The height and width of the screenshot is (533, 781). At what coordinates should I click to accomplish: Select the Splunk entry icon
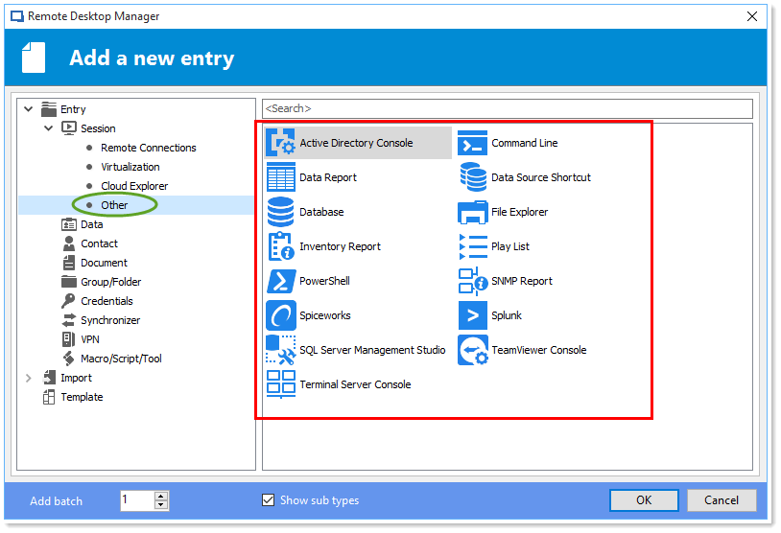point(473,315)
